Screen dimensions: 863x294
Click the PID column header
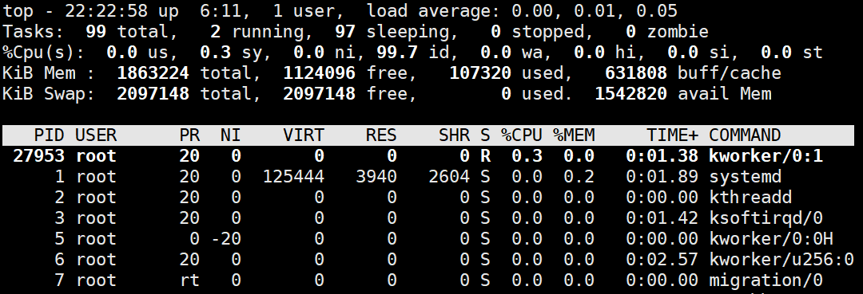point(49,135)
